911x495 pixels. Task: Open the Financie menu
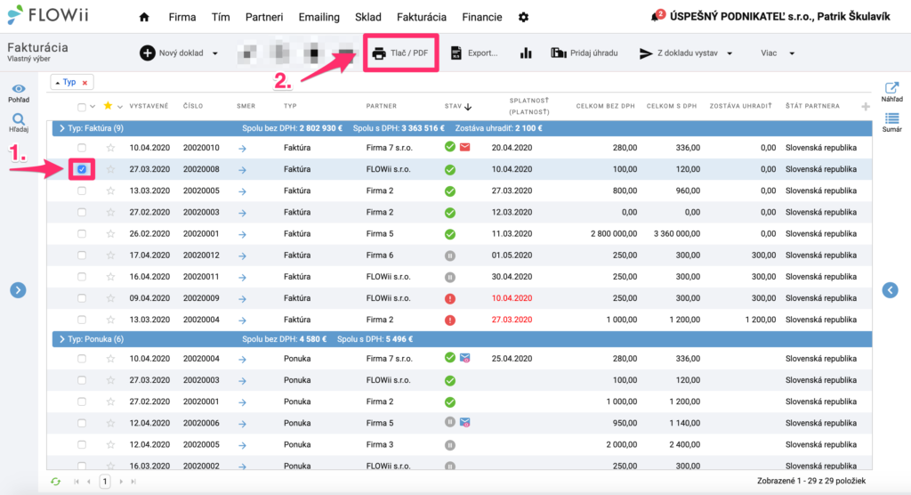481,18
